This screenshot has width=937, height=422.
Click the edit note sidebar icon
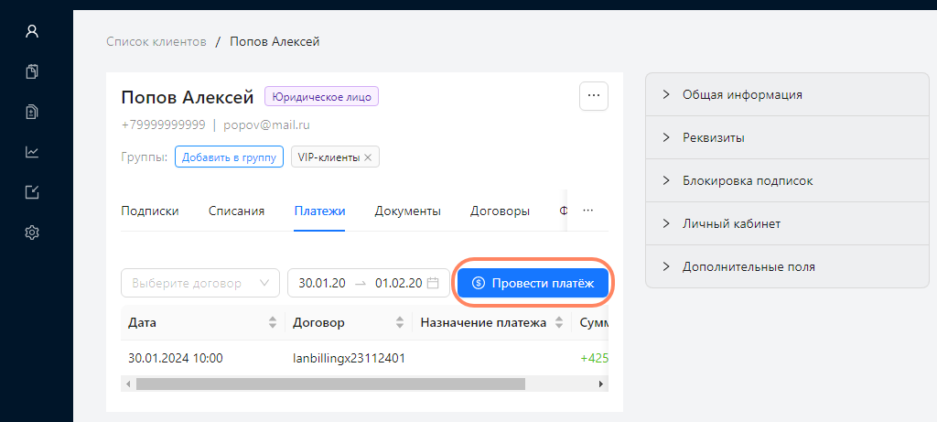[32, 192]
